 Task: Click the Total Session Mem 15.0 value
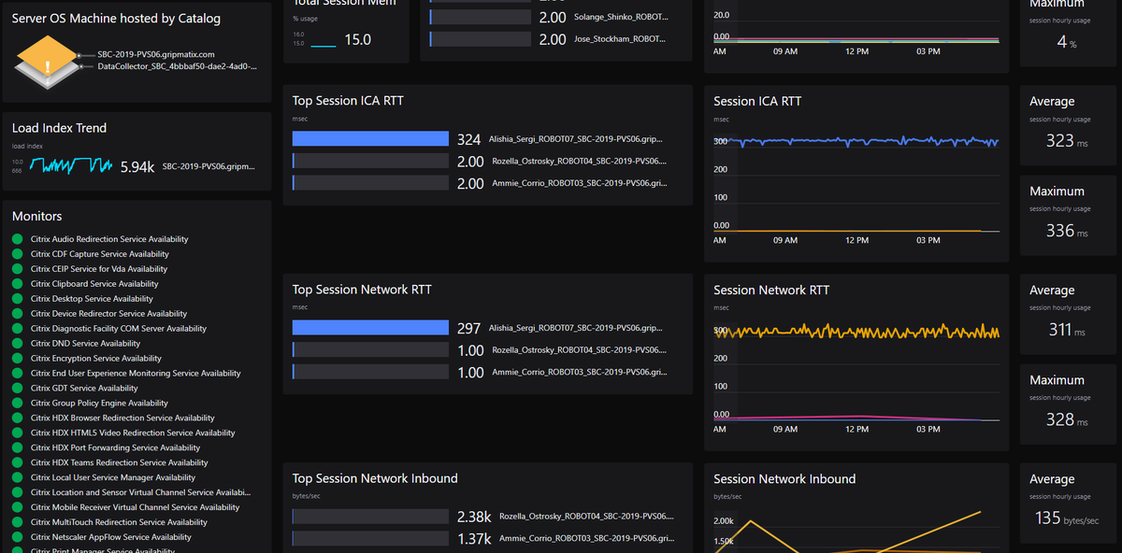358,39
